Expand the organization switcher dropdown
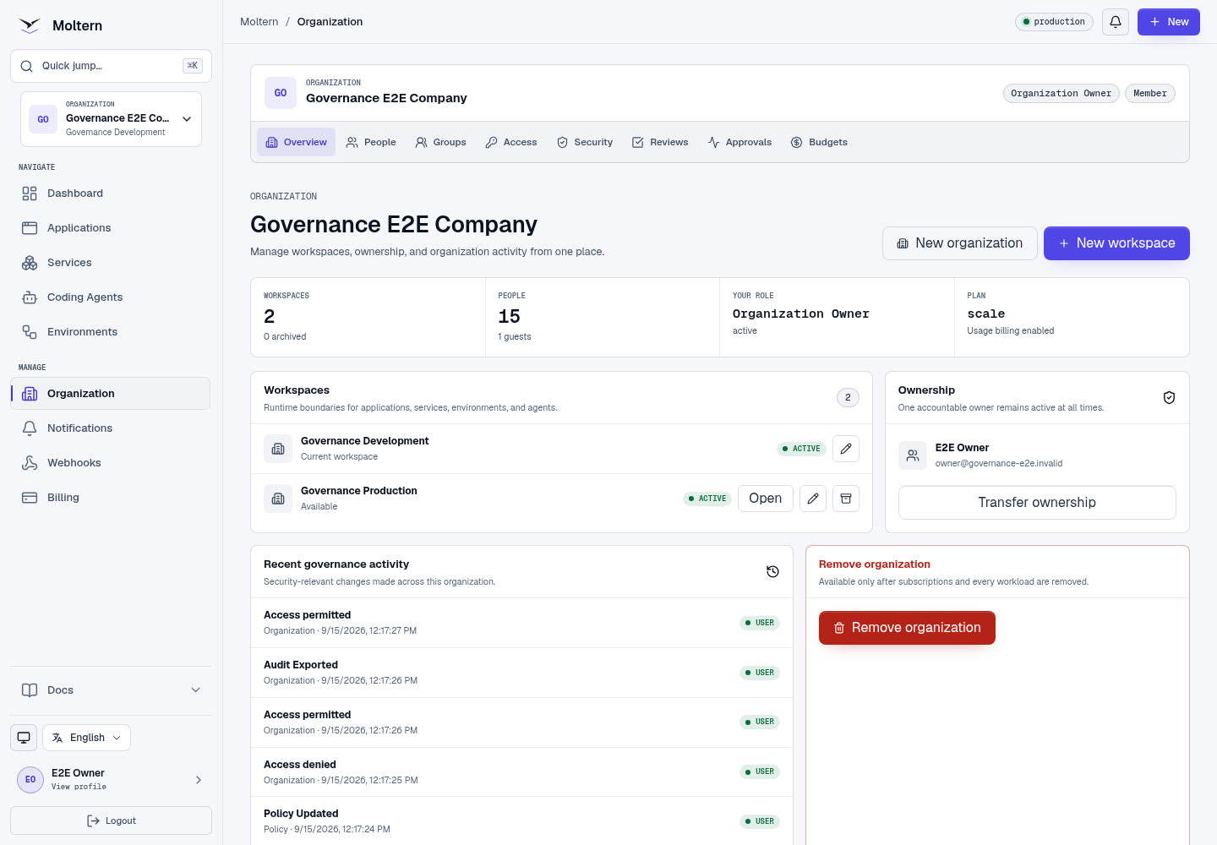Screen dimensions: 1217x845 click(x=111, y=119)
